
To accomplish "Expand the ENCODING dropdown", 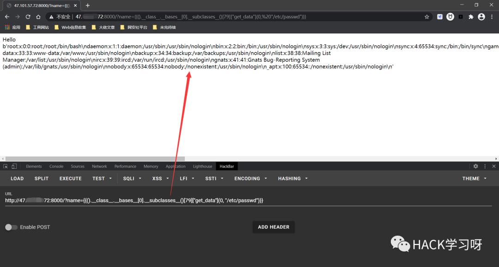I will pyautogui.click(x=250, y=178).
